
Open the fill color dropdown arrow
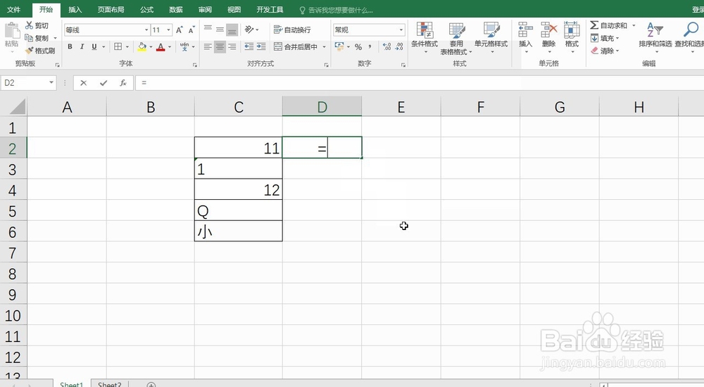(151, 46)
